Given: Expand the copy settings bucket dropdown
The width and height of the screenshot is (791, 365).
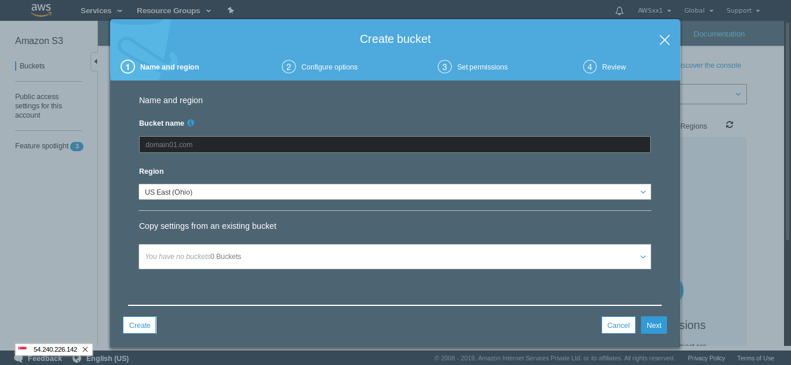Looking at the screenshot, I should coord(394,257).
